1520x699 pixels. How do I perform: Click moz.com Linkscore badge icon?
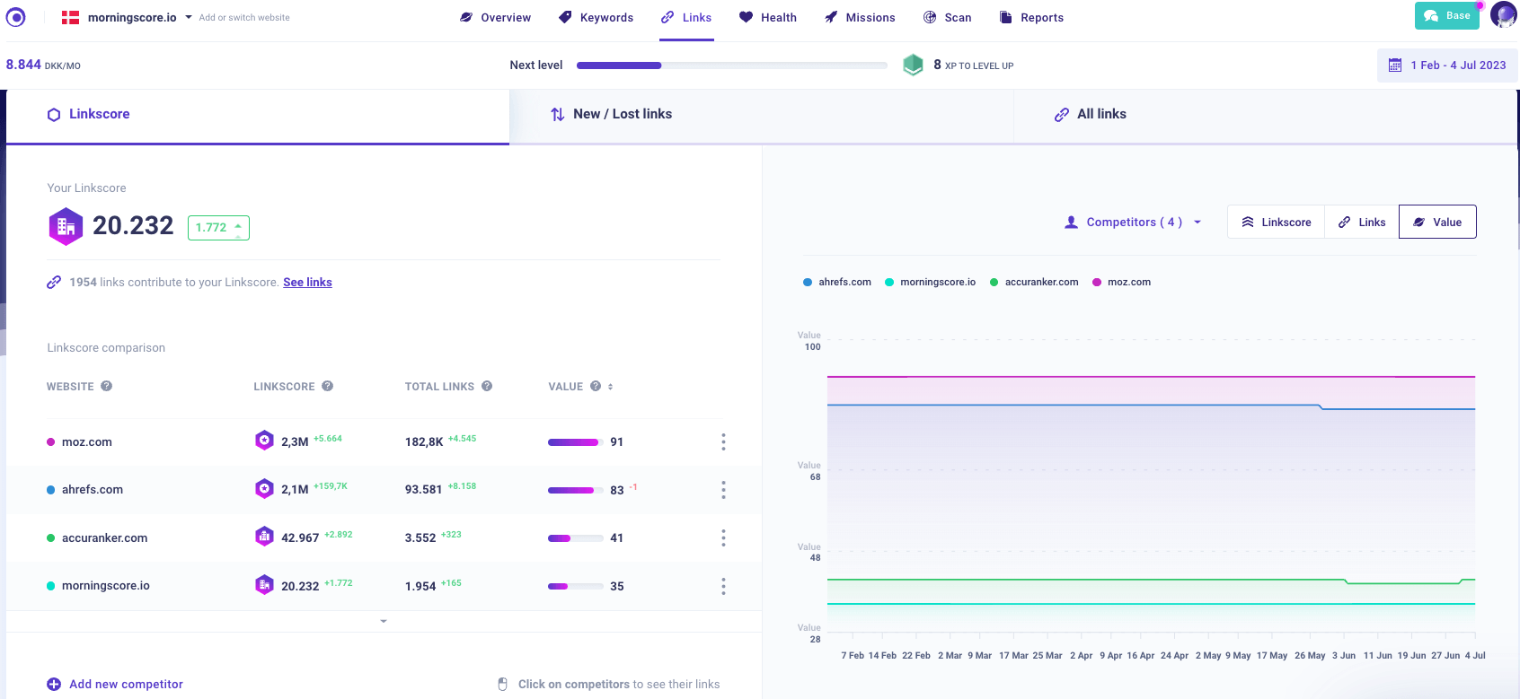pyautogui.click(x=264, y=440)
